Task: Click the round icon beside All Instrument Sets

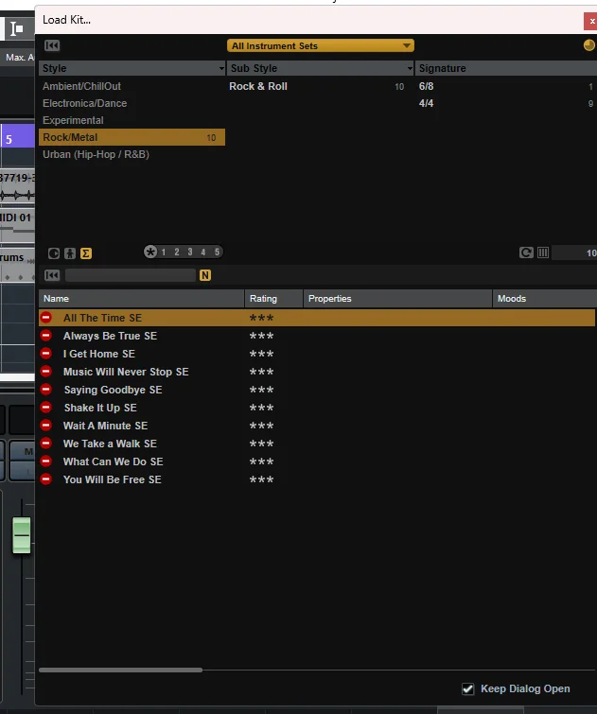Action: coord(588,45)
